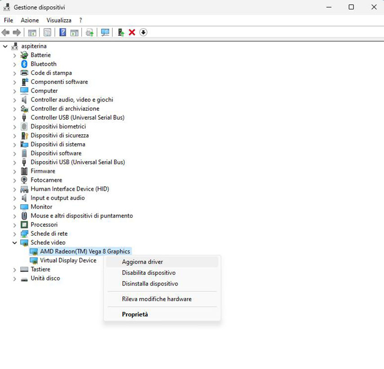Open the Visualizza menu

(59, 20)
